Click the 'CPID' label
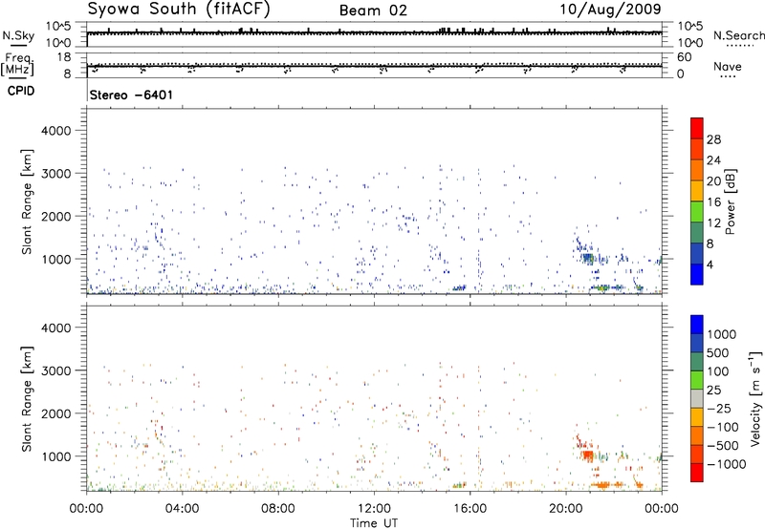The width and height of the screenshot is (765, 529). 21,91
